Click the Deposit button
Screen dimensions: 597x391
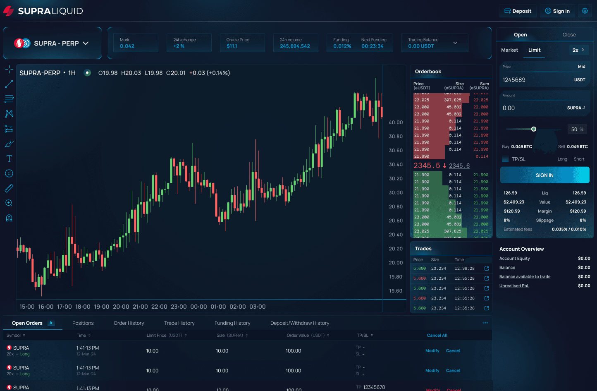[518, 11]
